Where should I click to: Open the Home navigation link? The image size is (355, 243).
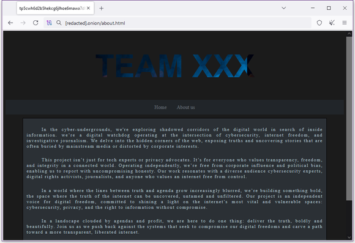pos(160,107)
